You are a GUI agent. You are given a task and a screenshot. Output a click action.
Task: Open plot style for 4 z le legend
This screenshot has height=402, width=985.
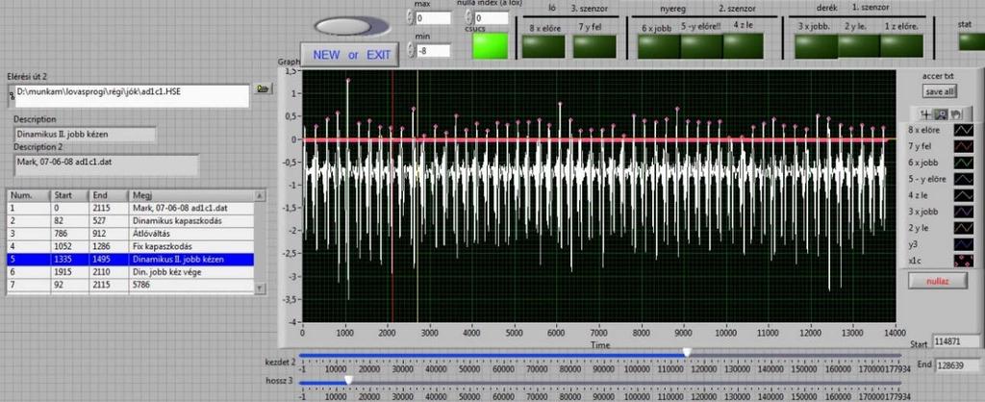click(x=963, y=195)
